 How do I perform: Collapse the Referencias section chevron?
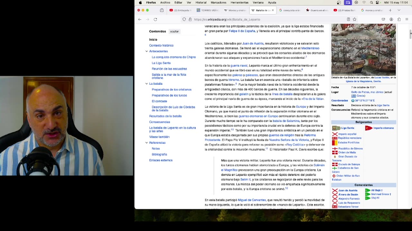[x=146, y=143]
